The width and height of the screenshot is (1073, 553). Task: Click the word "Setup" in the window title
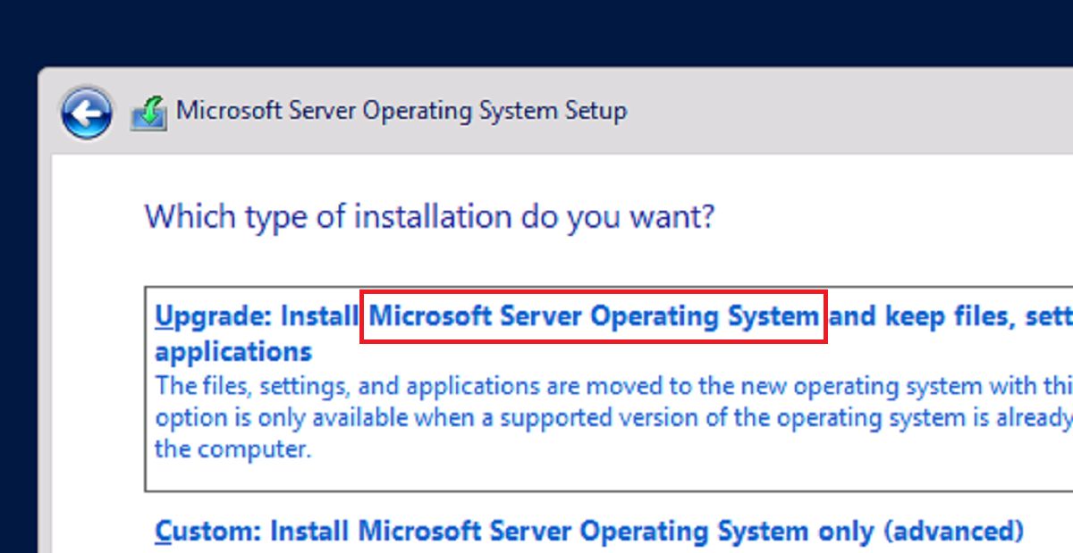596,112
